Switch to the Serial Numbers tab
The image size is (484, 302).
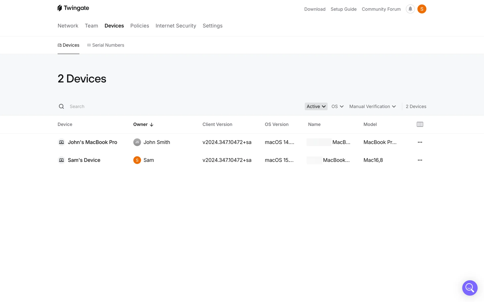point(106,45)
